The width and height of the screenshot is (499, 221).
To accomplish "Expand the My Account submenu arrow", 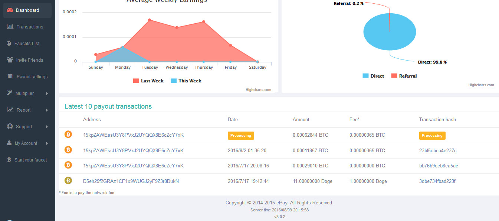I will tap(47, 143).
